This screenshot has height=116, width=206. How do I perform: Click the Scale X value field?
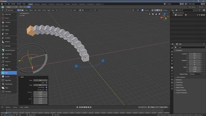[x=195, y=67]
